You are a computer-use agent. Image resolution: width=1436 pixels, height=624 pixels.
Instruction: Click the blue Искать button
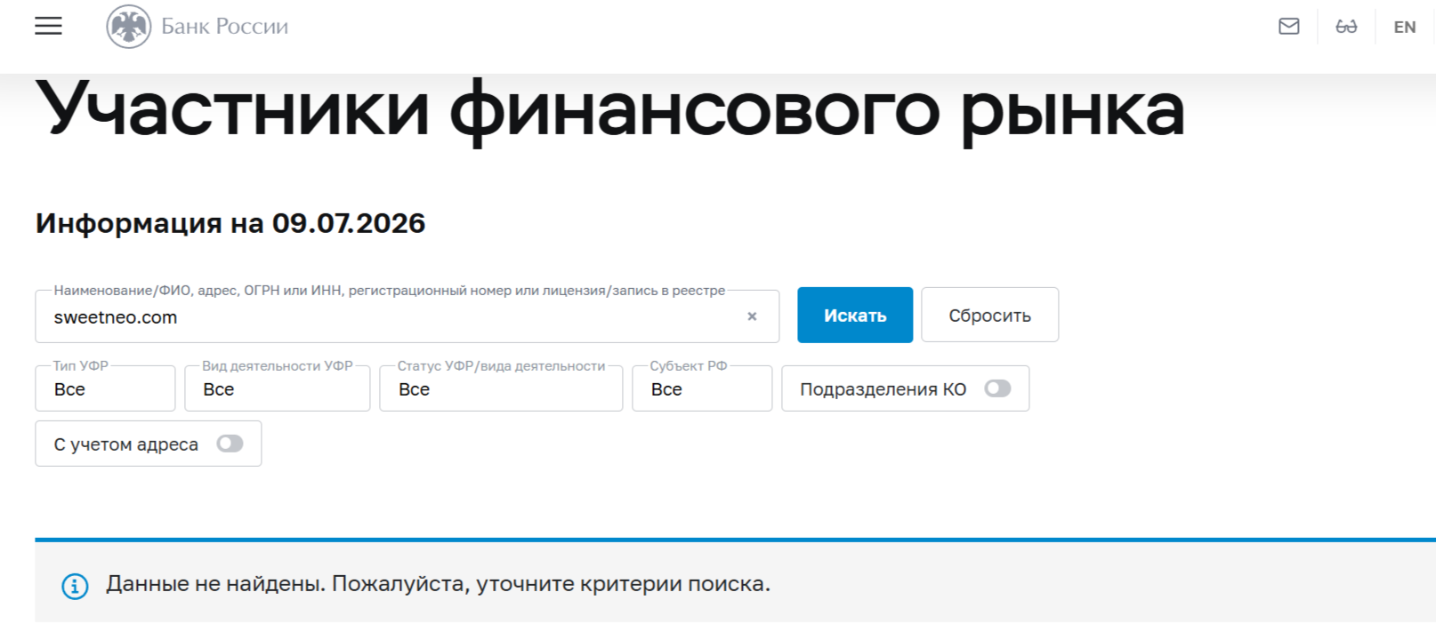[855, 315]
